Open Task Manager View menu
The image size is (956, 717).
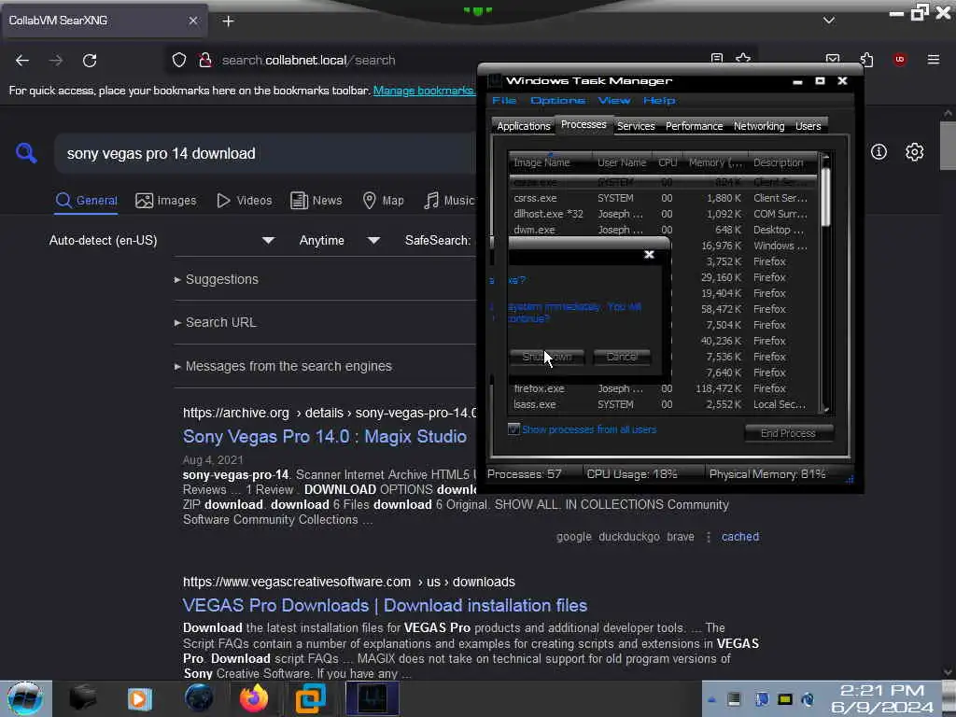tap(614, 100)
